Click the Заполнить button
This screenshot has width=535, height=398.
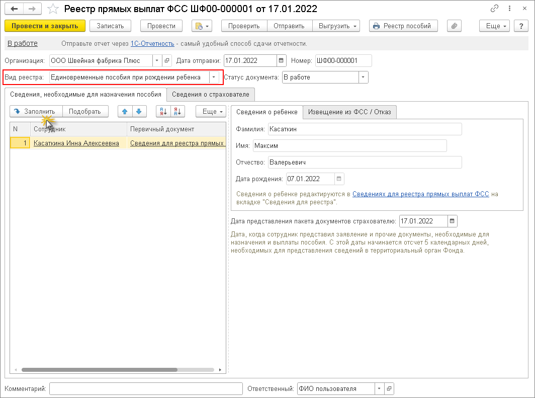pyautogui.click(x=36, y=112)
